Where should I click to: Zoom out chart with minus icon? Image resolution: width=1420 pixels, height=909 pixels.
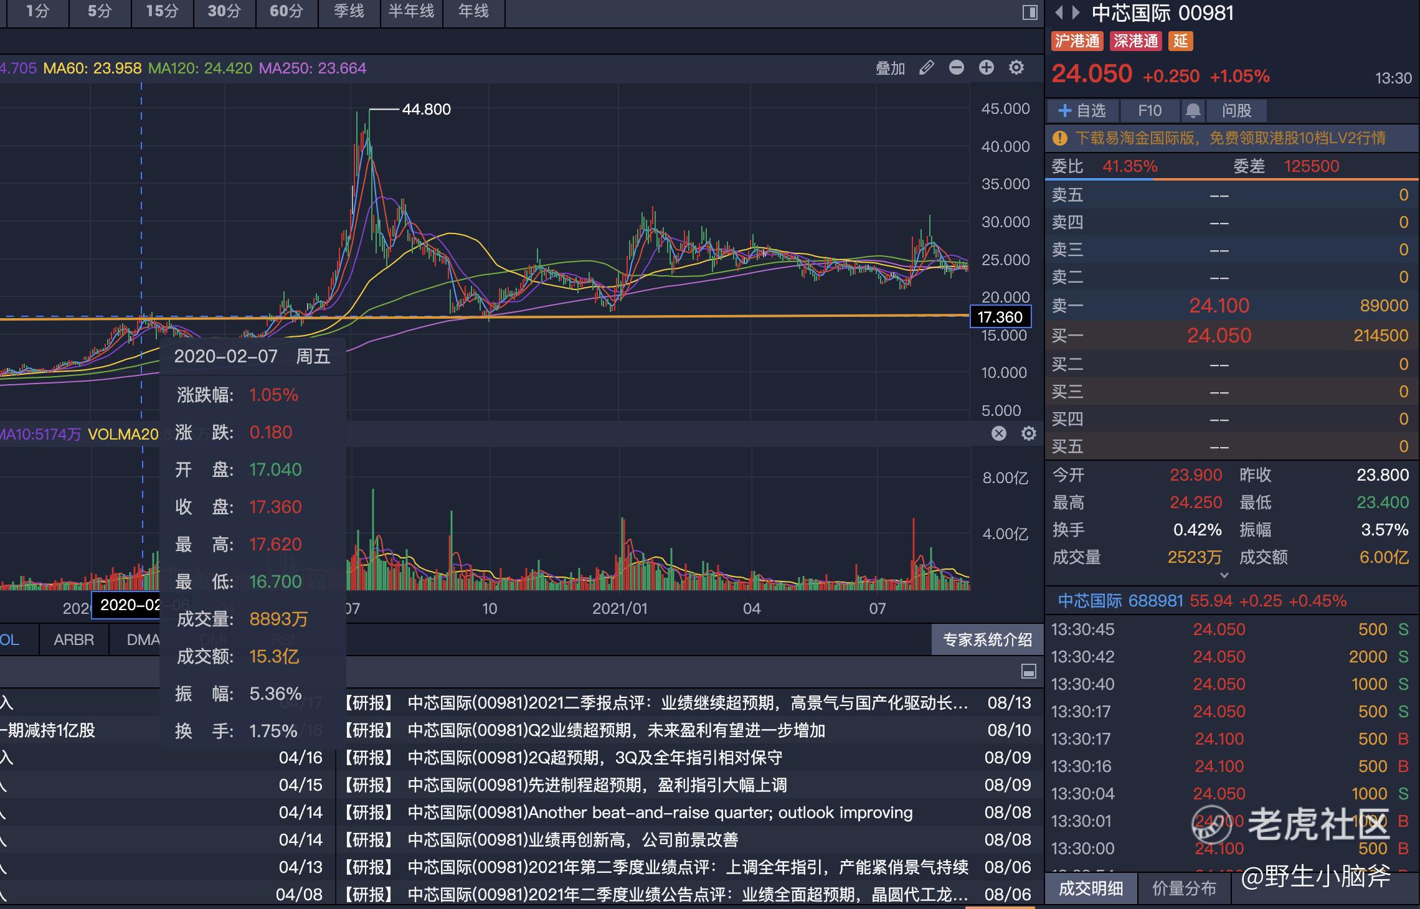[957, 67]
